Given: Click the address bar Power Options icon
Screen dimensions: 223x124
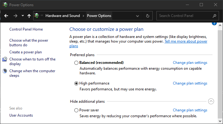Looking at the screenshot, I should 37,16.
